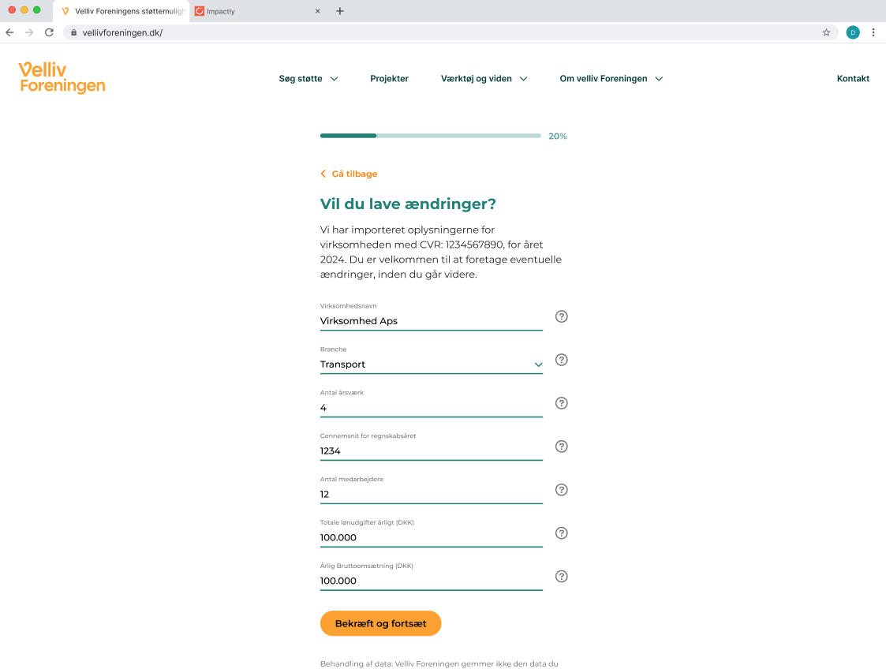
Task: Follow the Gå tilbage link
Action: [x=349, y=174]
